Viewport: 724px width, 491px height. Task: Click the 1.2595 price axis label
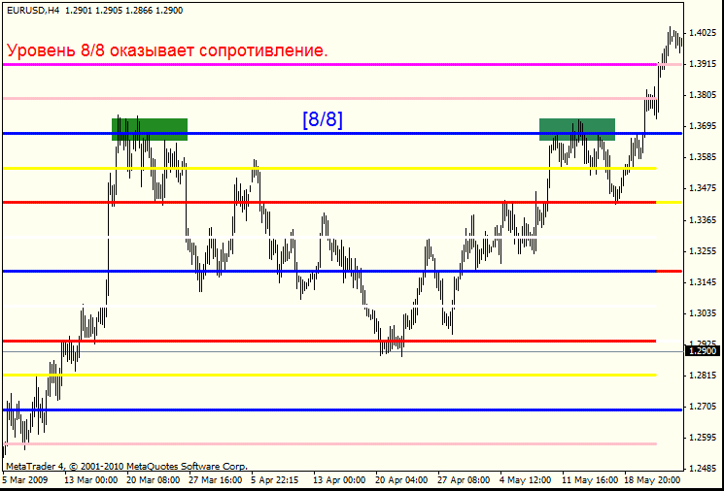tap(703, 438)
